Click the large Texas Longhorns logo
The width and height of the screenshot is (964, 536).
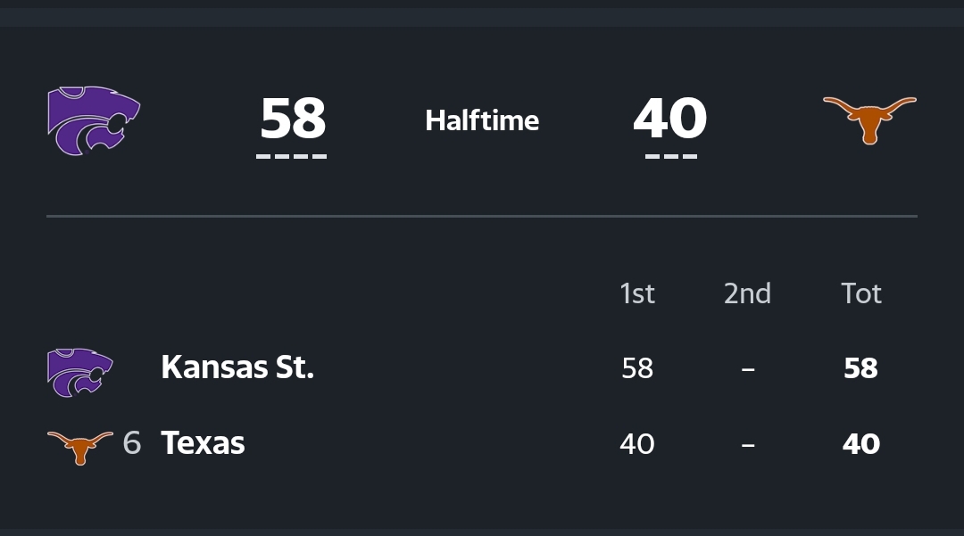click(x=869, y=120)
